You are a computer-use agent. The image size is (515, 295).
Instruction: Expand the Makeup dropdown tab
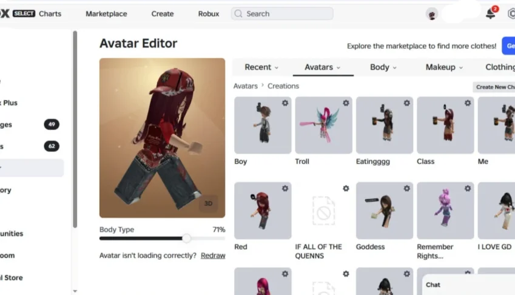click(x=444, y=67)
